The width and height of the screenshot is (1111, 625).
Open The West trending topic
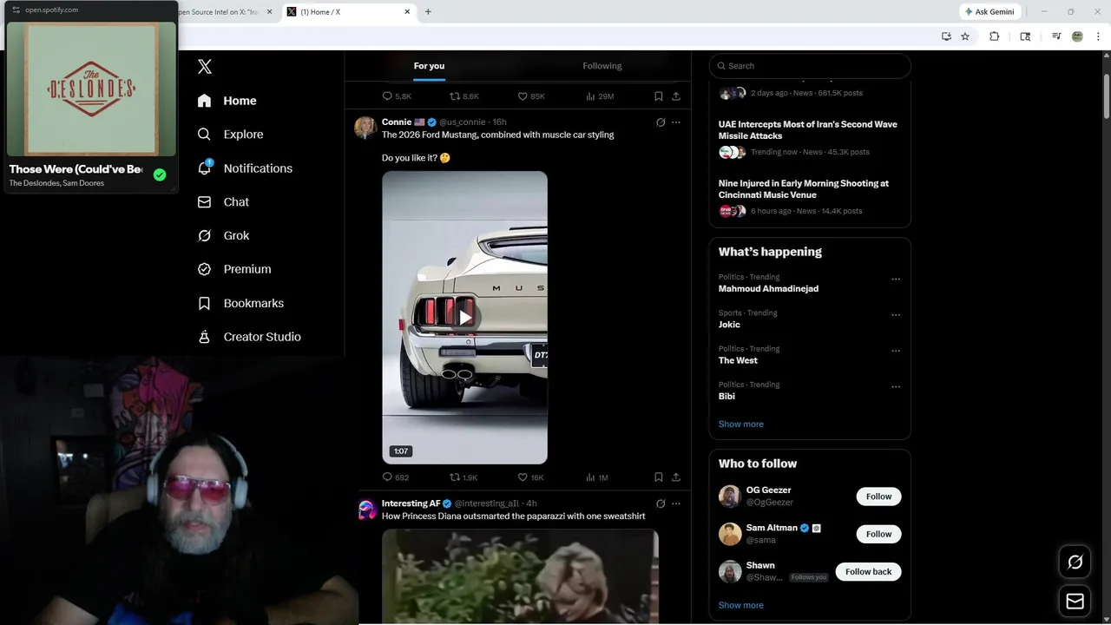tap(738, 360)
